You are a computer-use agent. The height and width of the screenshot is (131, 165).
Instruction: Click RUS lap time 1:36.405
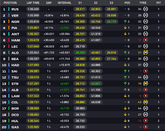point(33,9)
